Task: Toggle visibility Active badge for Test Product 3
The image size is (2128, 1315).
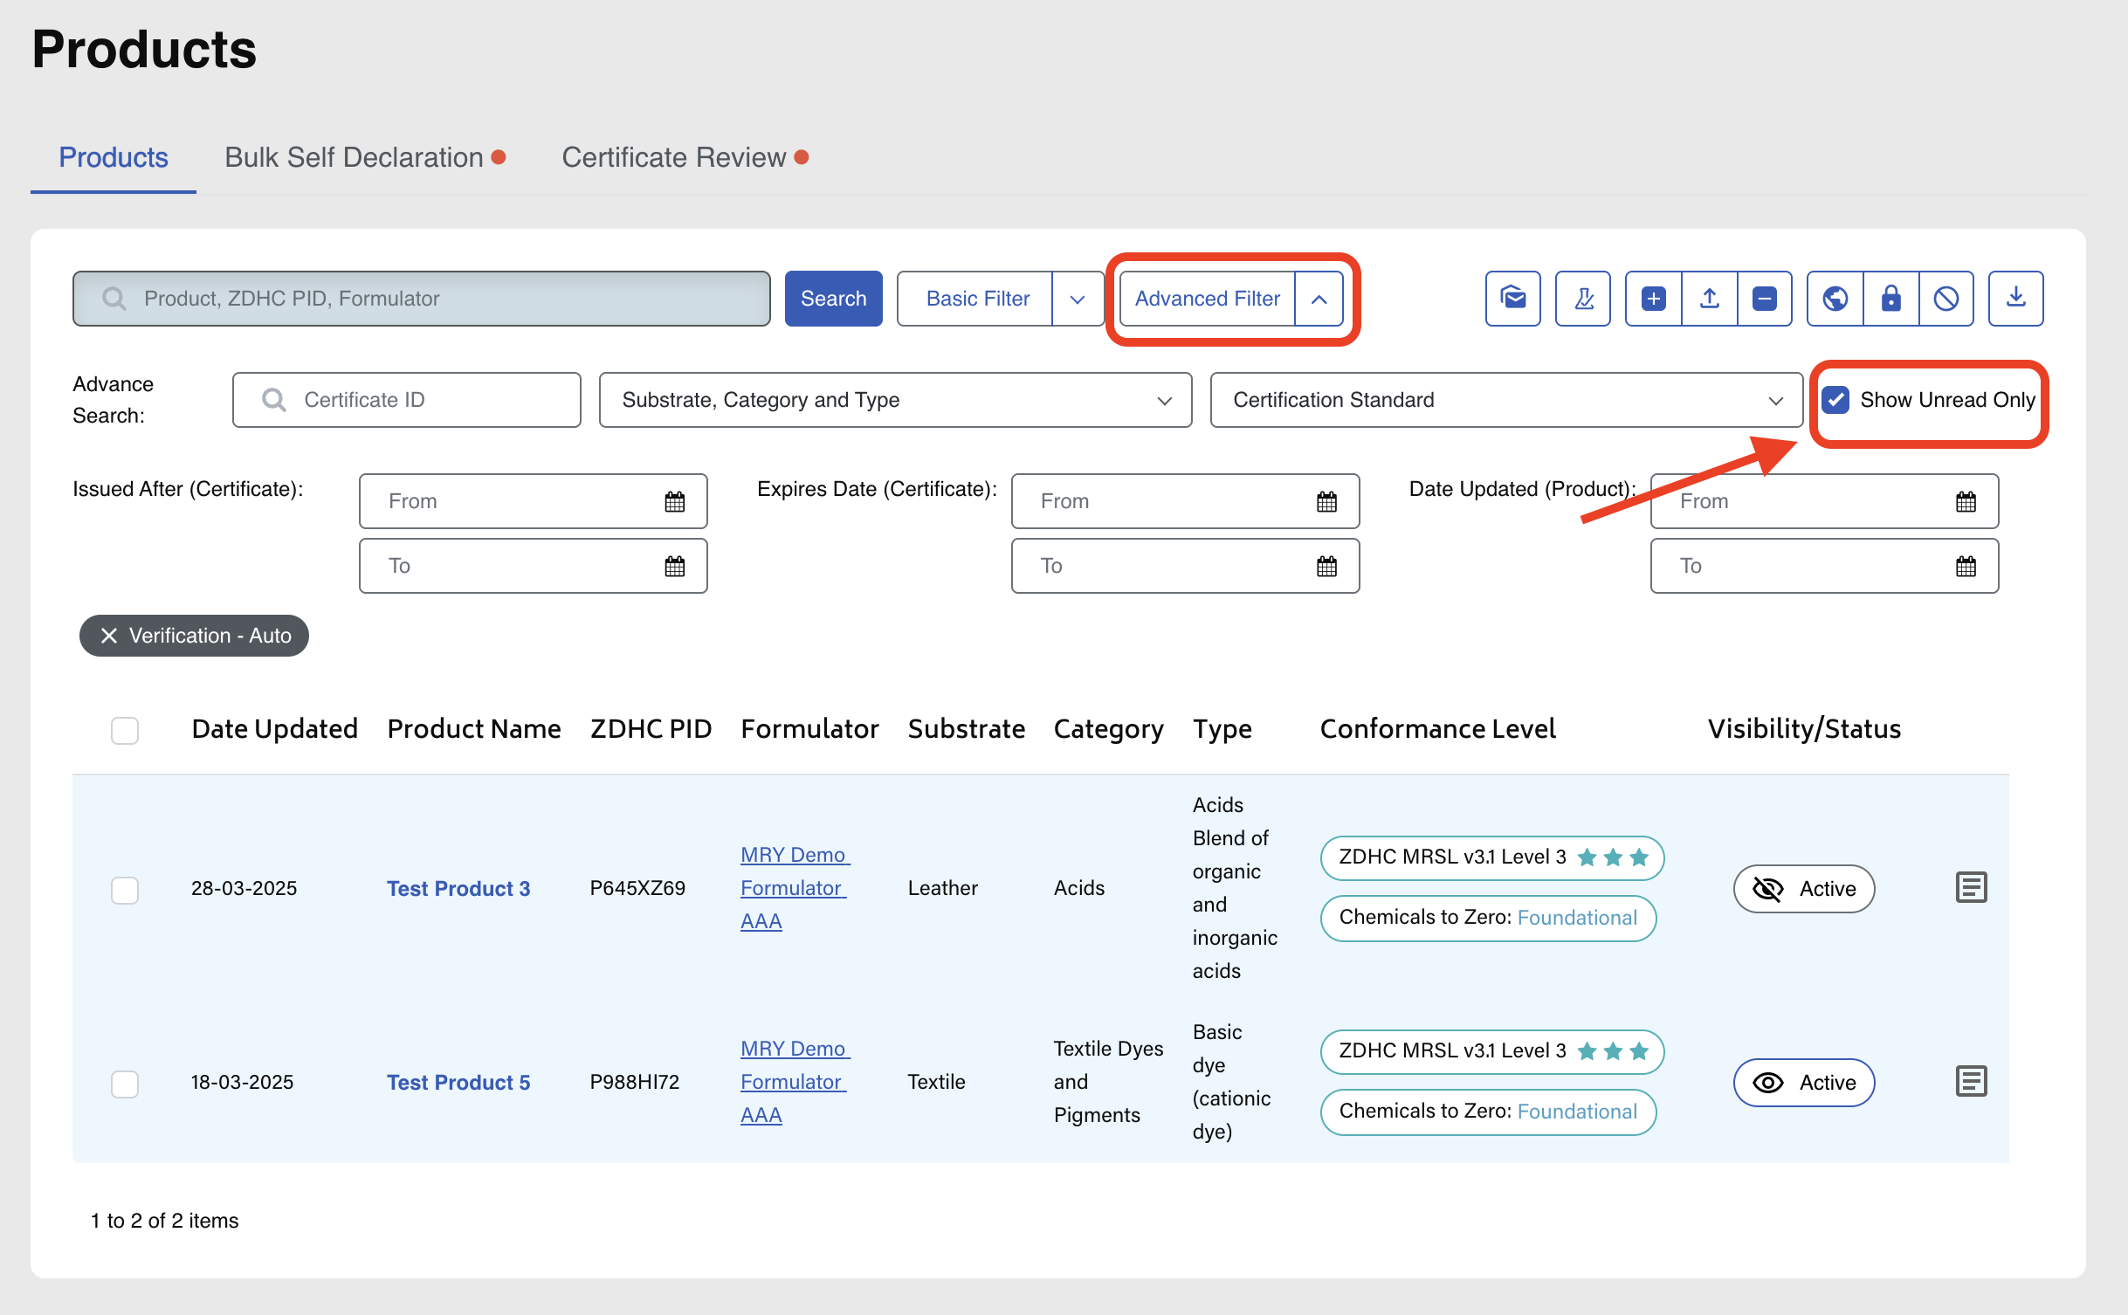Action: tap(1803, 889)
